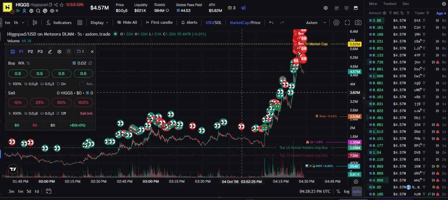This screenshot has height=200, width=448.
Task: Swap MC column display mode
Action: click(x=402, y=13)
